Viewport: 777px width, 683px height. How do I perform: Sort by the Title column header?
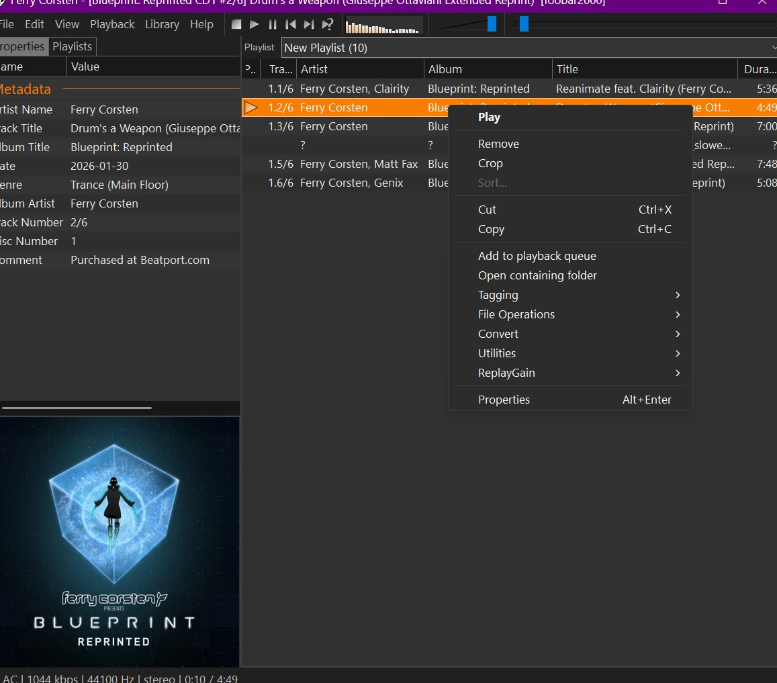coord(645,69)
